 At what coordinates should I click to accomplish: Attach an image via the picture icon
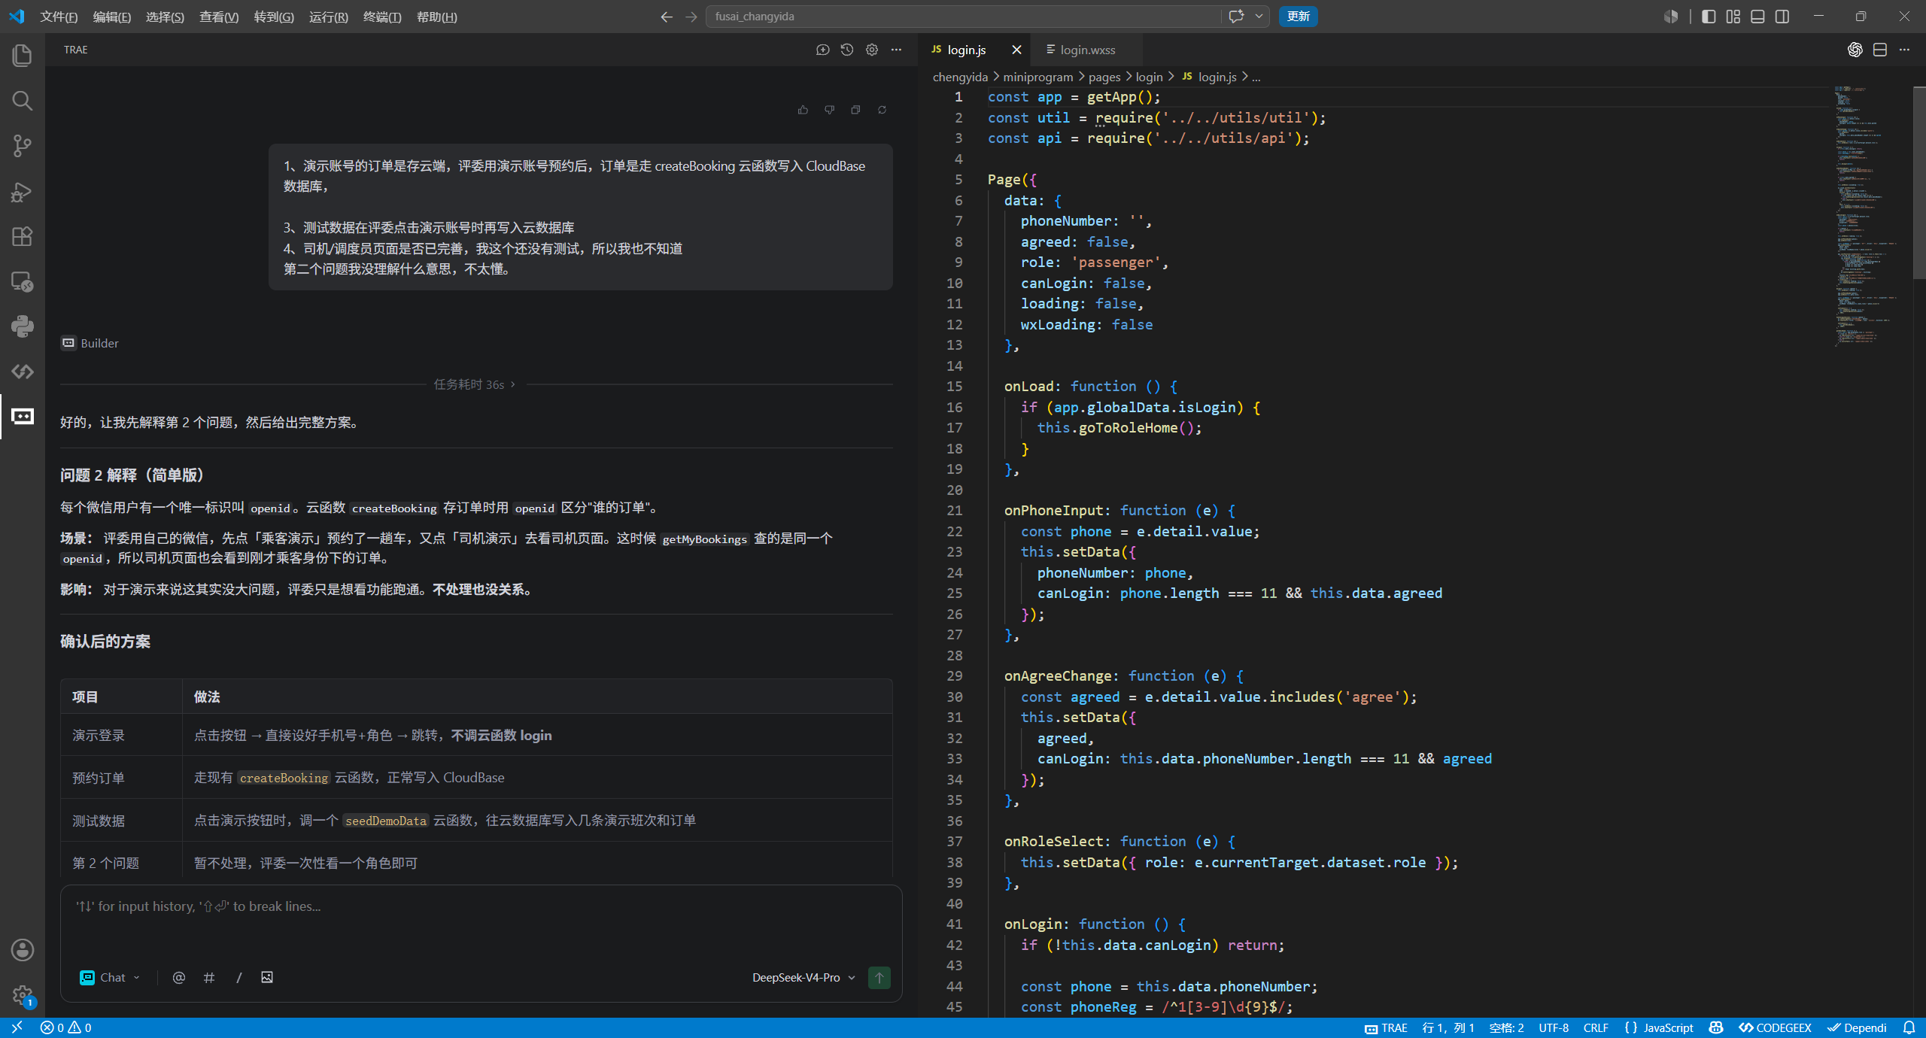(267, 977)
